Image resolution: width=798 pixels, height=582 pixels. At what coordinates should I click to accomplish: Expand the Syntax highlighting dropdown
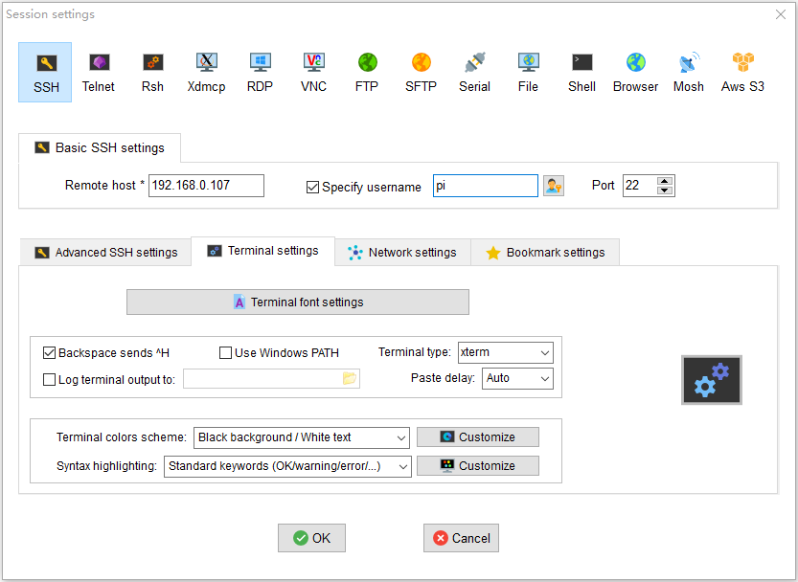pos(287,466)
